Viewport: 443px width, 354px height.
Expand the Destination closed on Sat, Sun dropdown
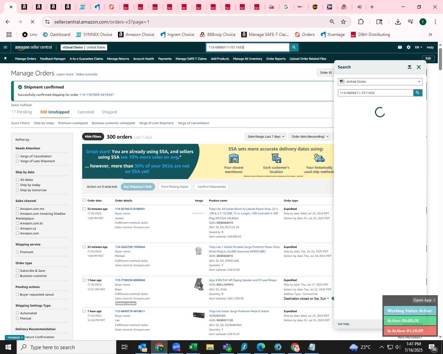point(306,299)
